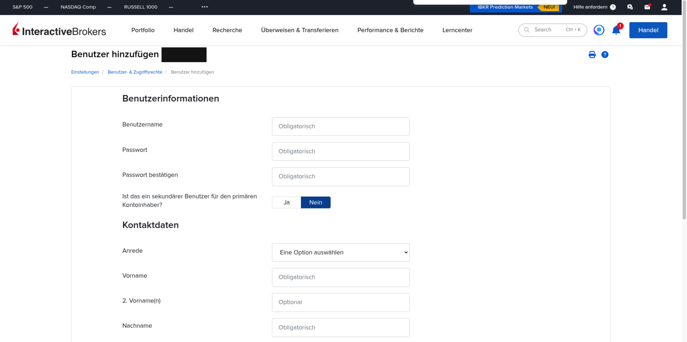The image size is (687, 342).
Task: Open page help blue question mark icon
Action: coord(605,55)
